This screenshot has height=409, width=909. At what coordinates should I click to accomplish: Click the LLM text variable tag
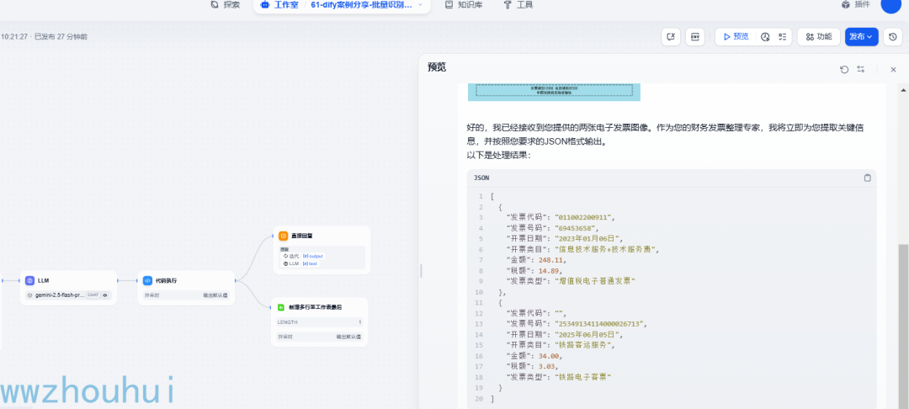tap(300, 263)
